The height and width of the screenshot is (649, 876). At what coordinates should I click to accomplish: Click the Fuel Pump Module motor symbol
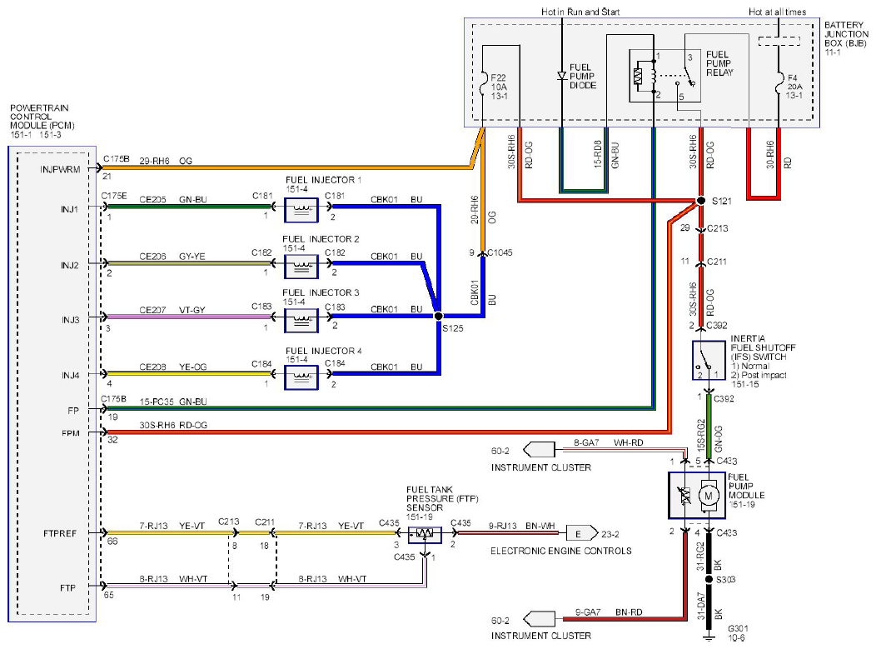pos(709,495)
